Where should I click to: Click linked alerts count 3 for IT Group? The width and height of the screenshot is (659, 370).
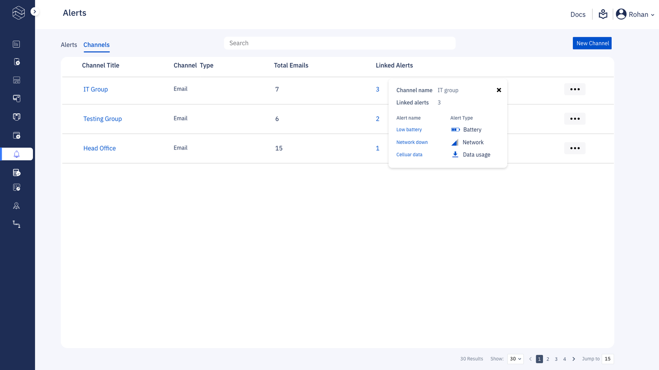coord(377,89)
